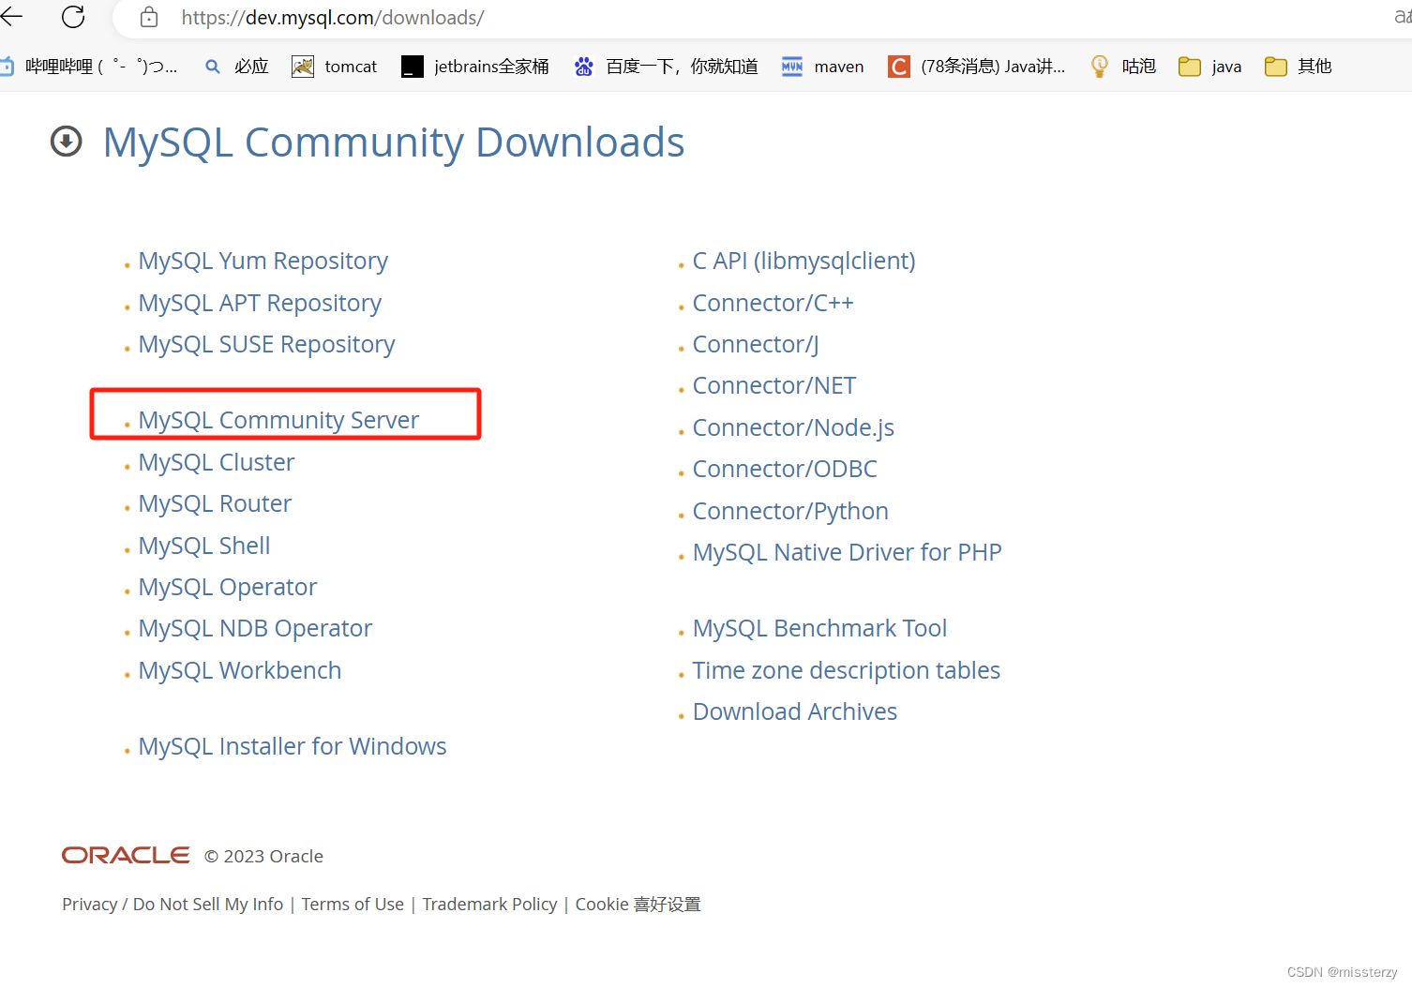The image size is (1412, 988).
Task: Open MySQL Operator link
Action: pos(227,587)
